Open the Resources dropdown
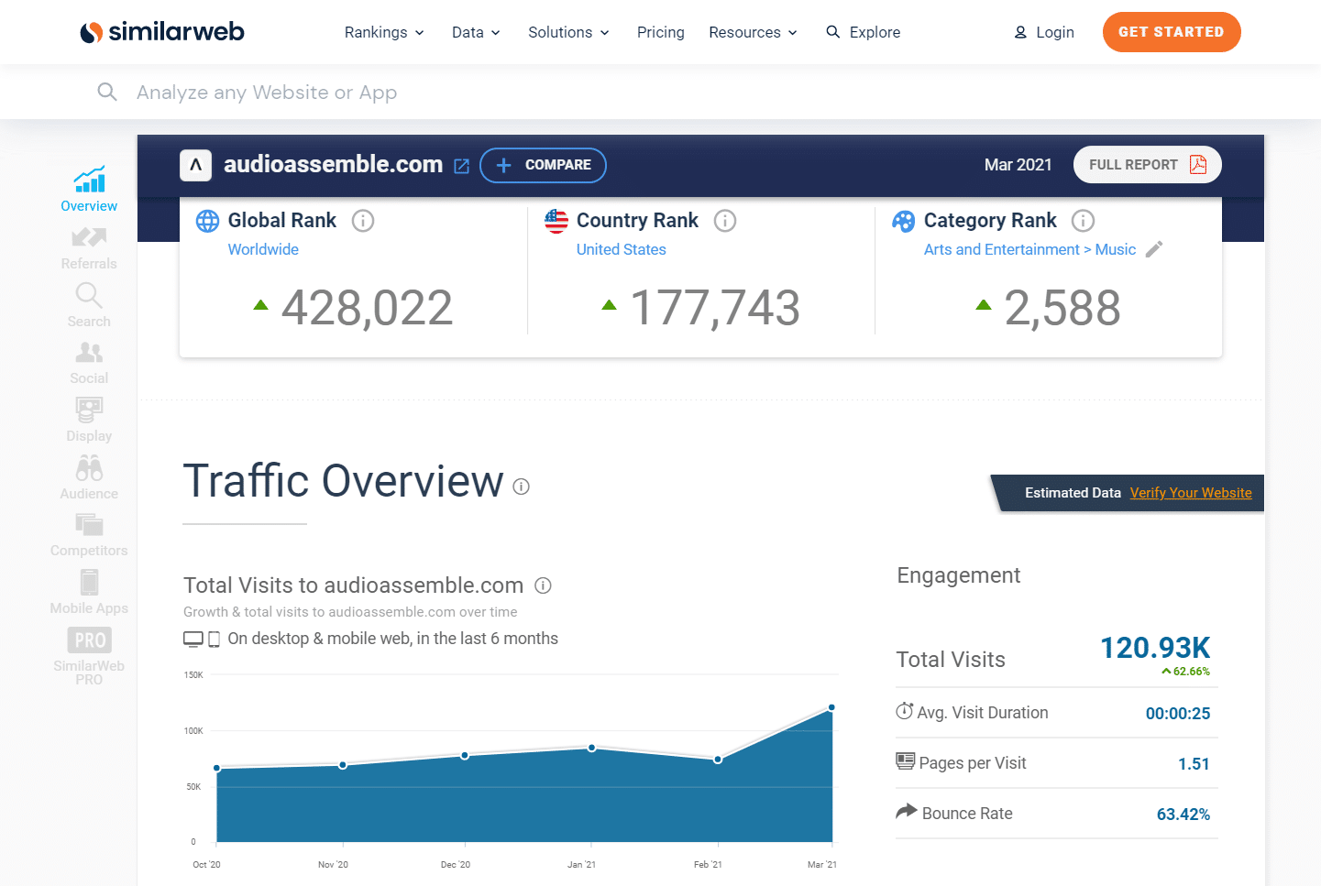The image size is (1321, 886). pos(752,32)
